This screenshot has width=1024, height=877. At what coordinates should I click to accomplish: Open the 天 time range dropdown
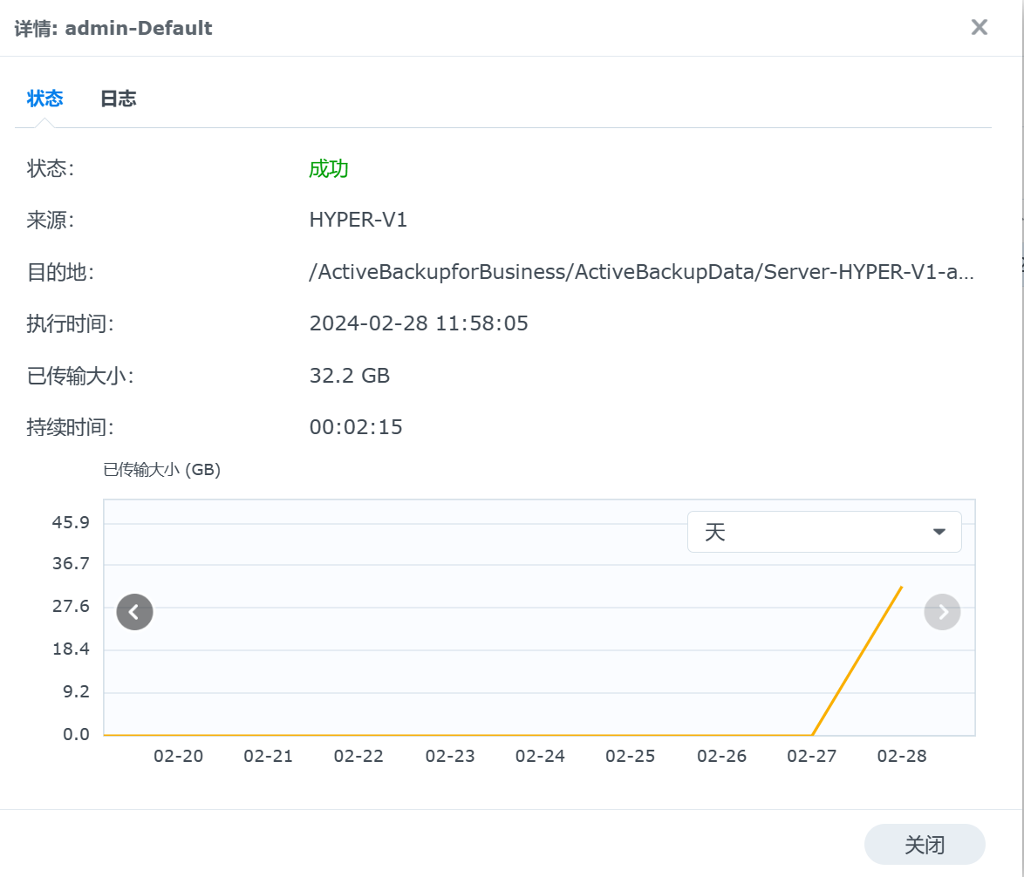coord(824,532)
